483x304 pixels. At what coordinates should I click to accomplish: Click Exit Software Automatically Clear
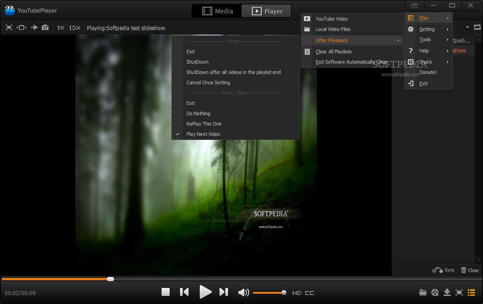(x=352, y=62)
